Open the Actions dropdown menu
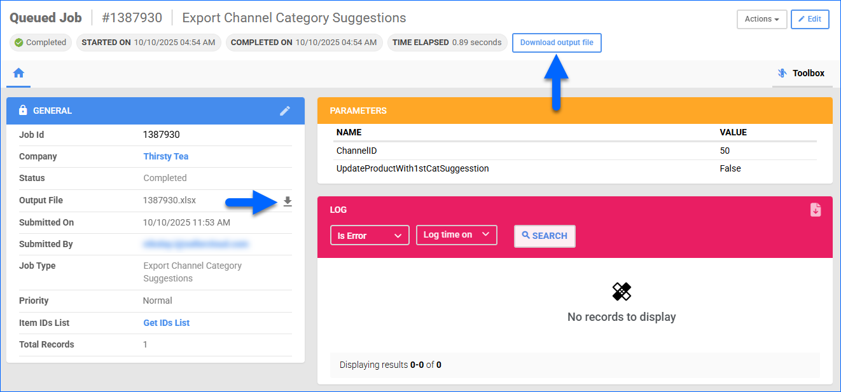The height and width of the screenshot is (392, 841). (761, 19)
